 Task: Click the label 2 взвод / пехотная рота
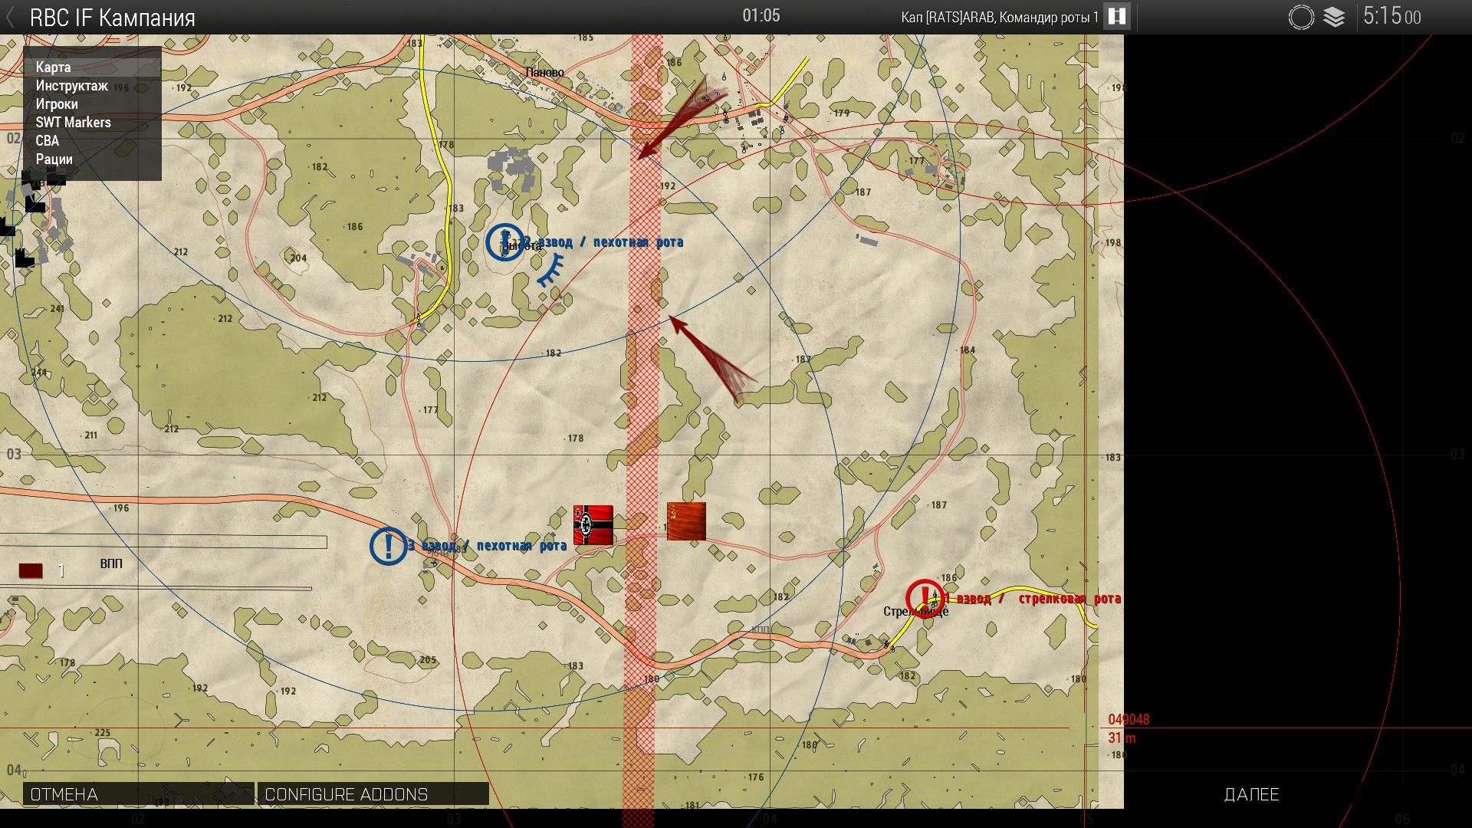pyautogui.click(x=603, y=242)
